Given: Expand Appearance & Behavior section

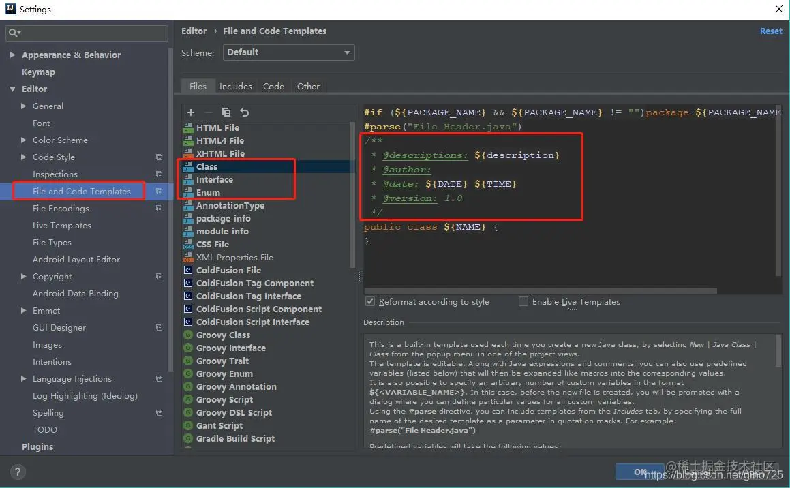Looking at the screenshot, I should (x=12, y=55).
